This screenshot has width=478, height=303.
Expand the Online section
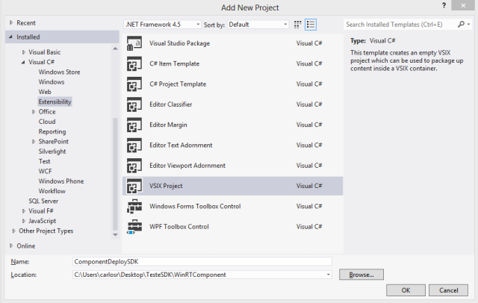pos(11,246)
